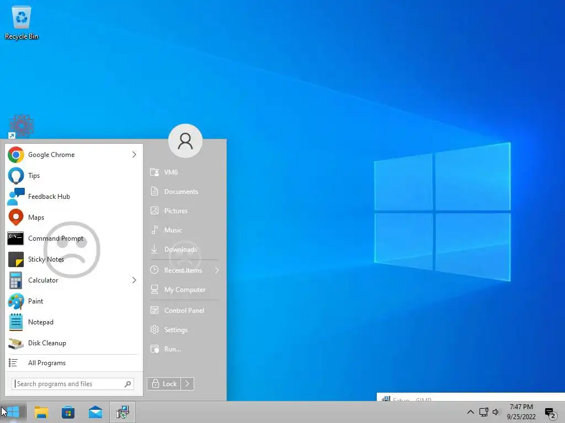Expand the Google Chrome jump list arrow
The width and height of the screenshot is (565, 423).
(134, 155)
